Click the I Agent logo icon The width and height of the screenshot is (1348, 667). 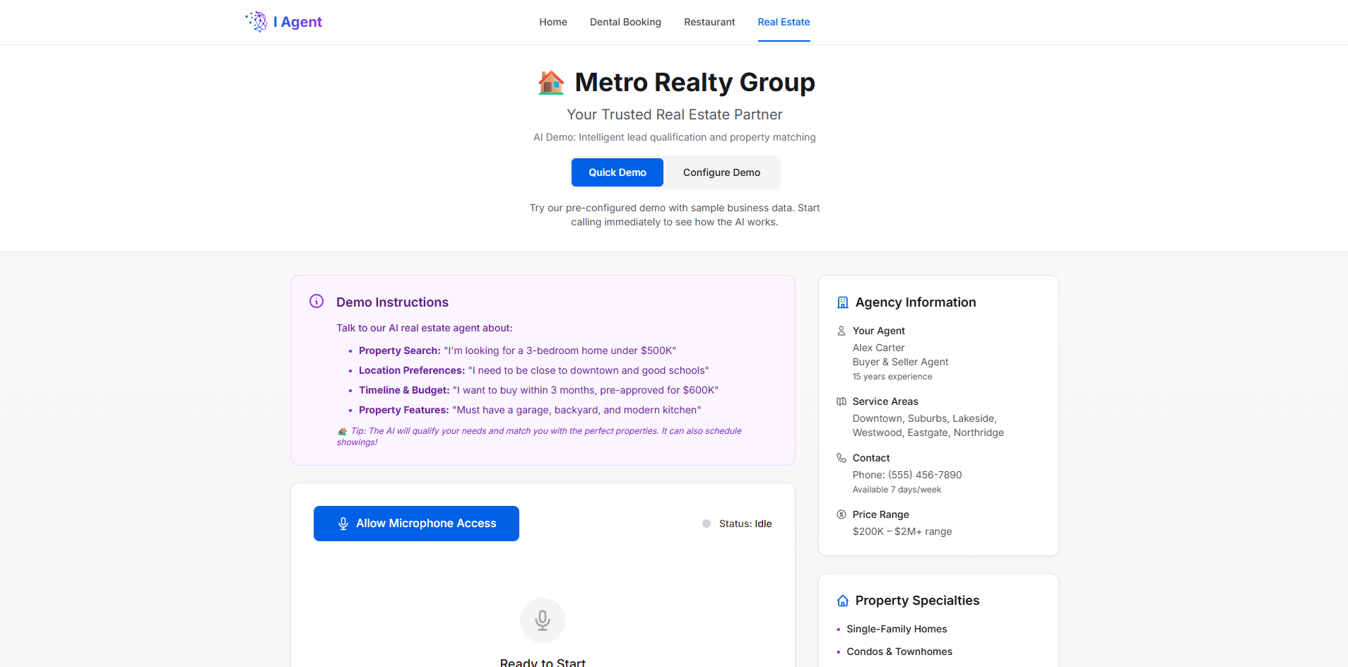point(256,22)
